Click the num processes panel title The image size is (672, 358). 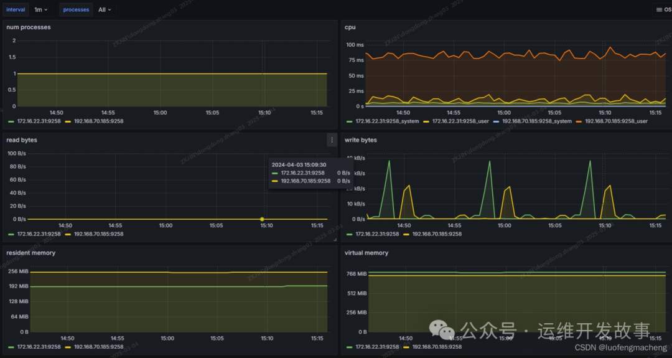[28, 27]
